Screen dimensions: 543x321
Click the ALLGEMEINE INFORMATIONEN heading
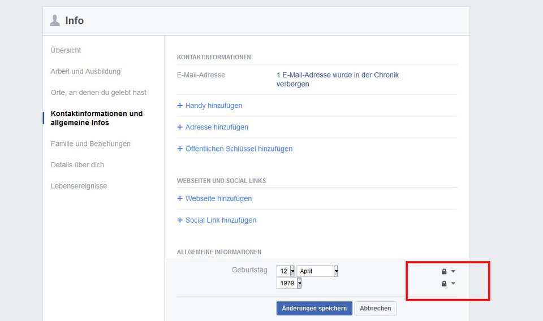219,252
